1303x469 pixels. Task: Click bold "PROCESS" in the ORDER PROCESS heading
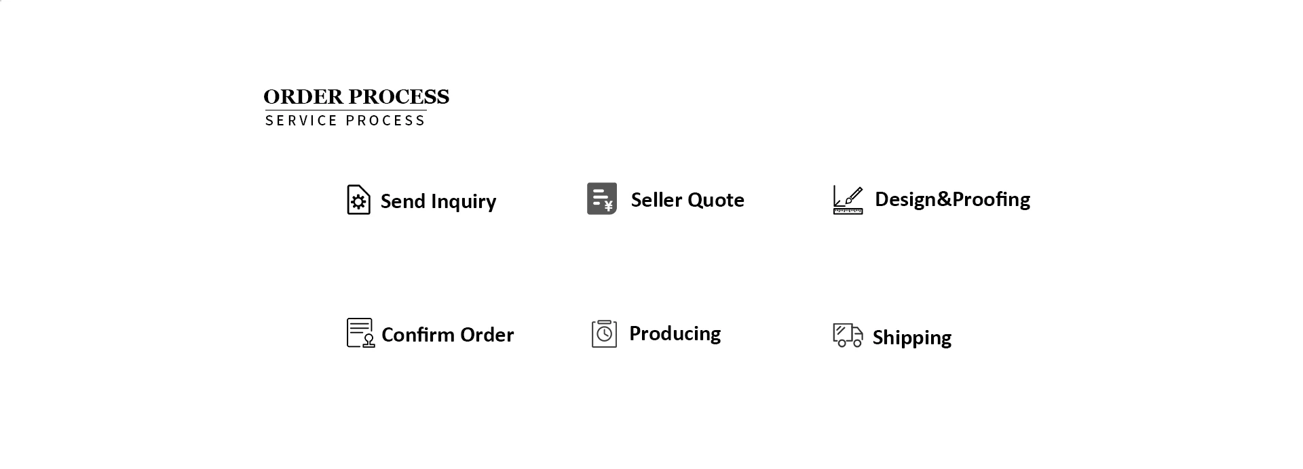click(x=399, y=97)
